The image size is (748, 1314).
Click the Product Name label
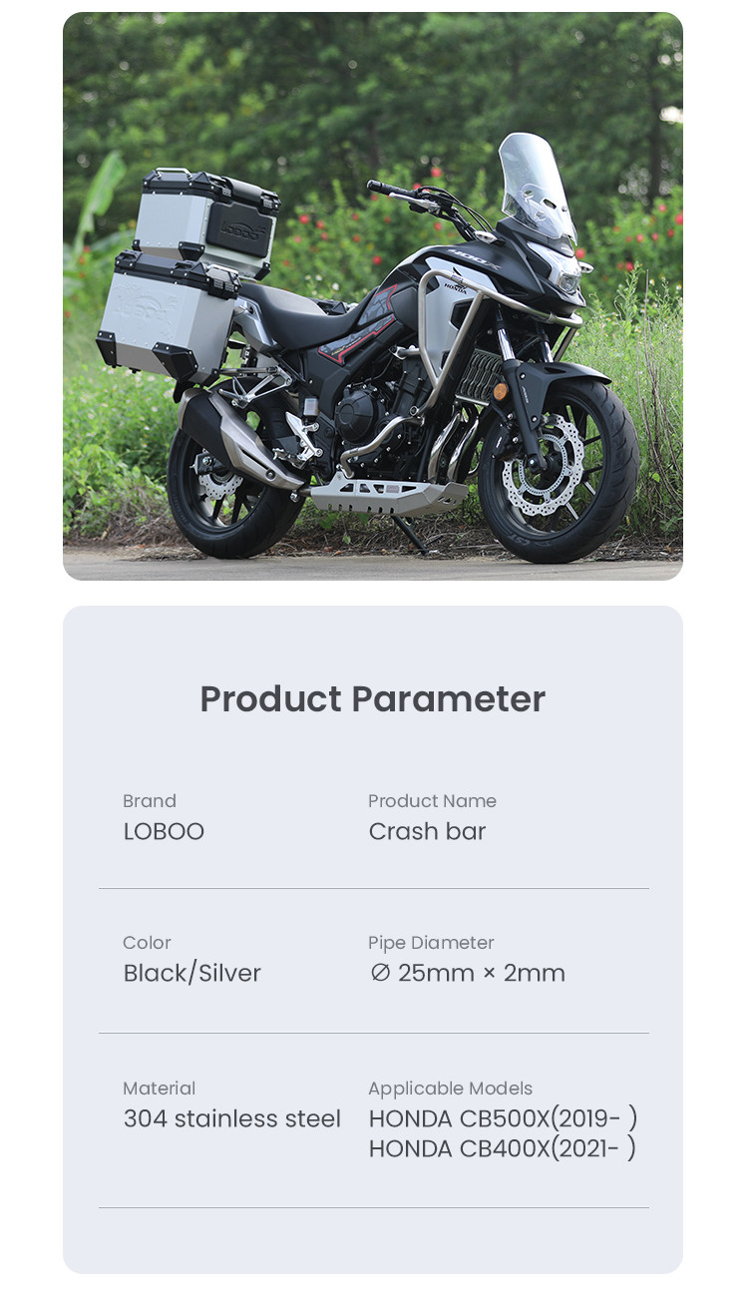[x=432, y=801]
